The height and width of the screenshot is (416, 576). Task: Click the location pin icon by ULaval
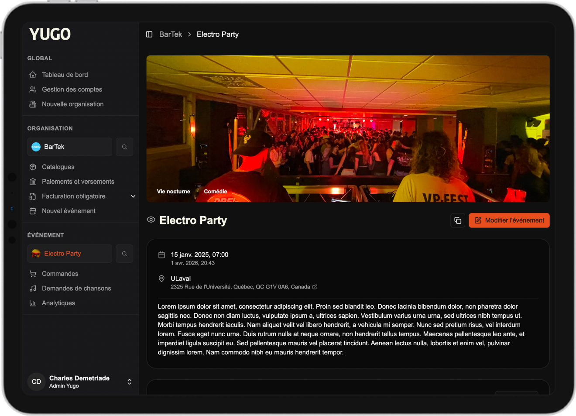point(161,278)
